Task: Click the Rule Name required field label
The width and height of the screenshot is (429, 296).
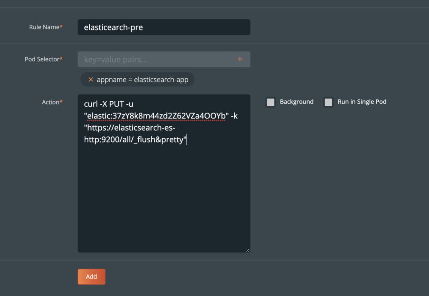Action: (46, 27)
